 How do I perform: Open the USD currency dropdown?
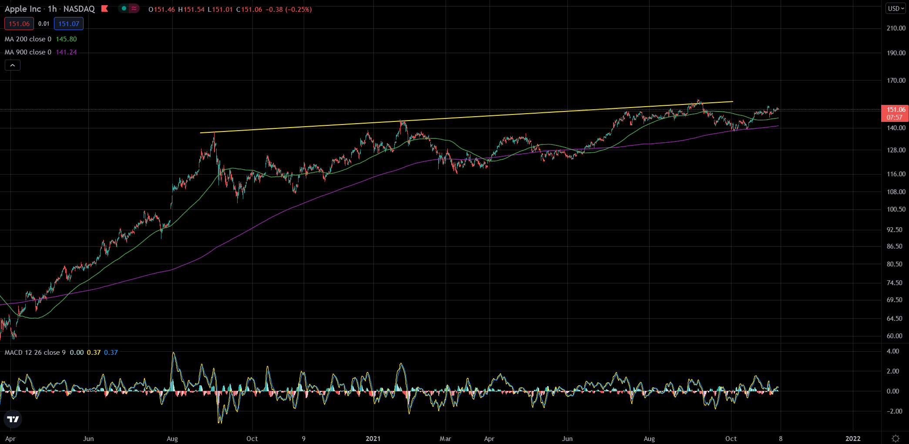(x=896, y=9)
